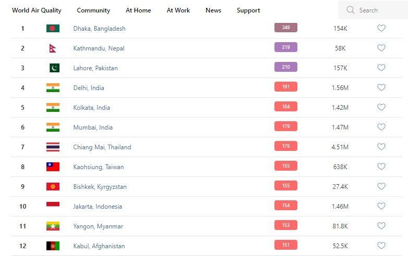The image size is (408, 256).
Task: Go to the At Home menu
Action: coord(138,10)
